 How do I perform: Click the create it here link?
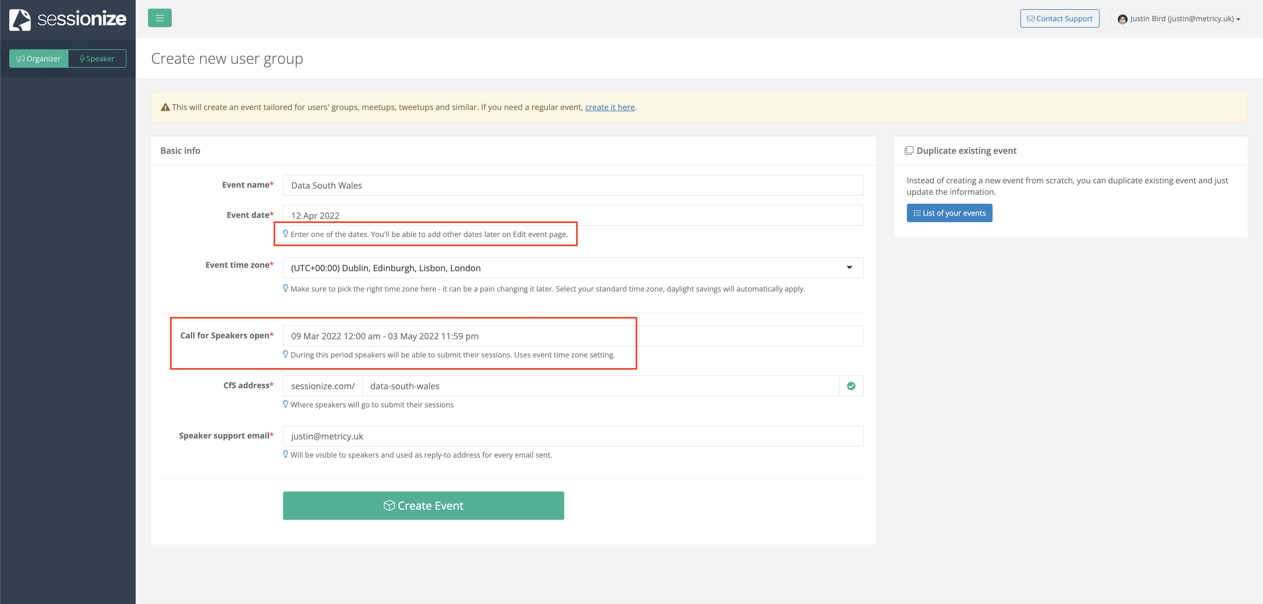pyautogui.click(x=609, y=107)
